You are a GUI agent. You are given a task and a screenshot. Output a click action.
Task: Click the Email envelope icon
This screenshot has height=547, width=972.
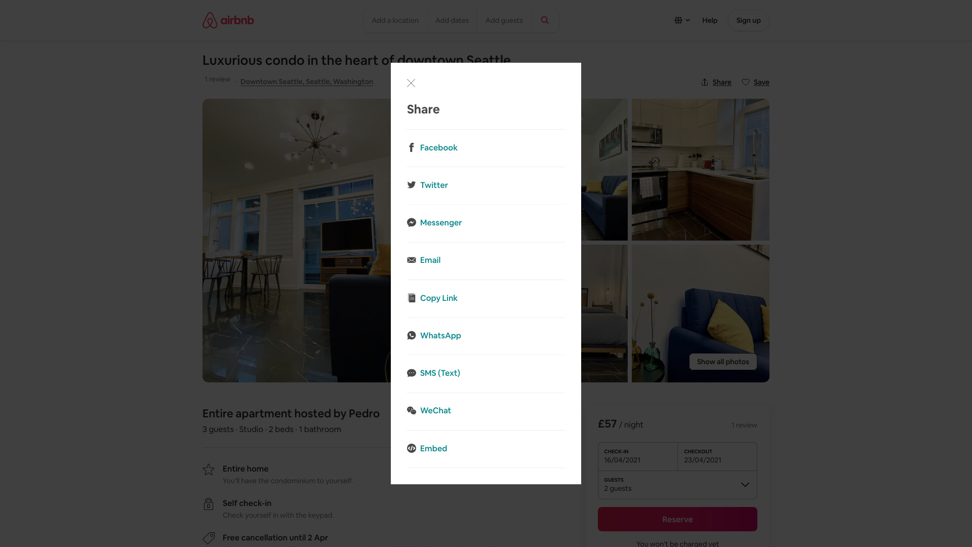(x=412, y=260)
